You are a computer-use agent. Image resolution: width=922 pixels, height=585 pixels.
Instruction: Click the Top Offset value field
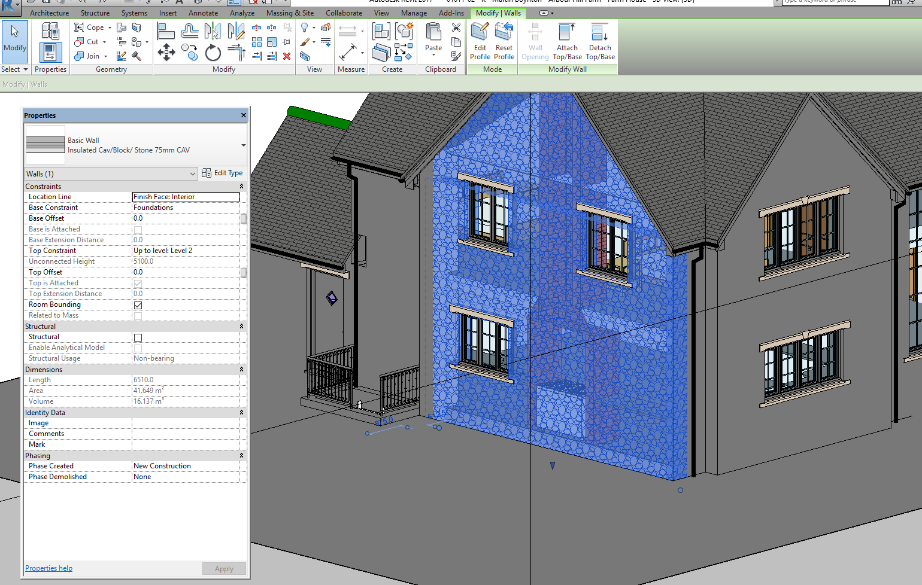[x=186, y=272]
